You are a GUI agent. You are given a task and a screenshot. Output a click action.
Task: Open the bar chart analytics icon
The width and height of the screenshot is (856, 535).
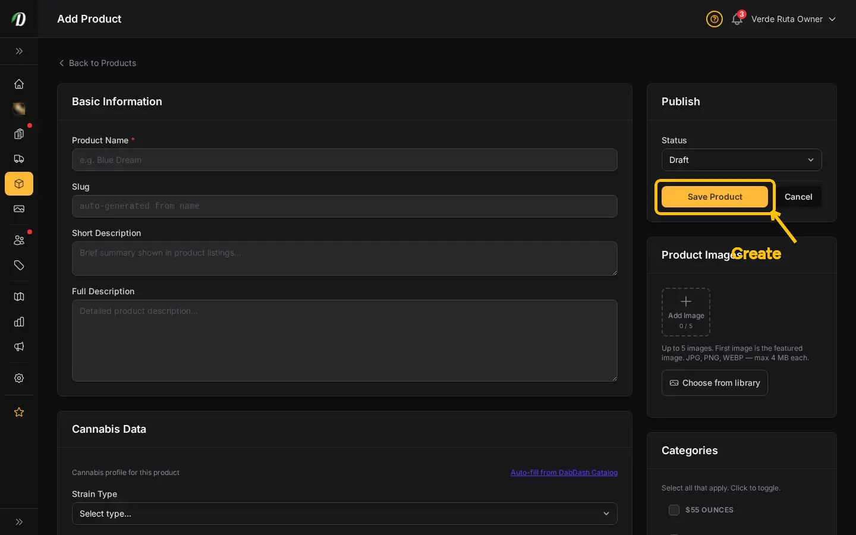coord(19,322)
